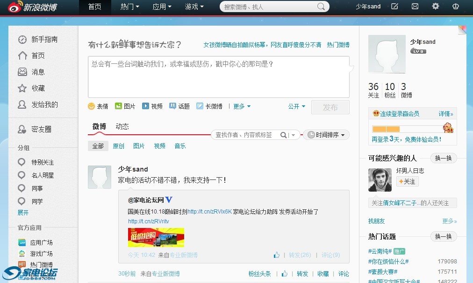The image size is (473, 283).
Task: Click the search magnifier in top bar
Action: click(321, 7)
